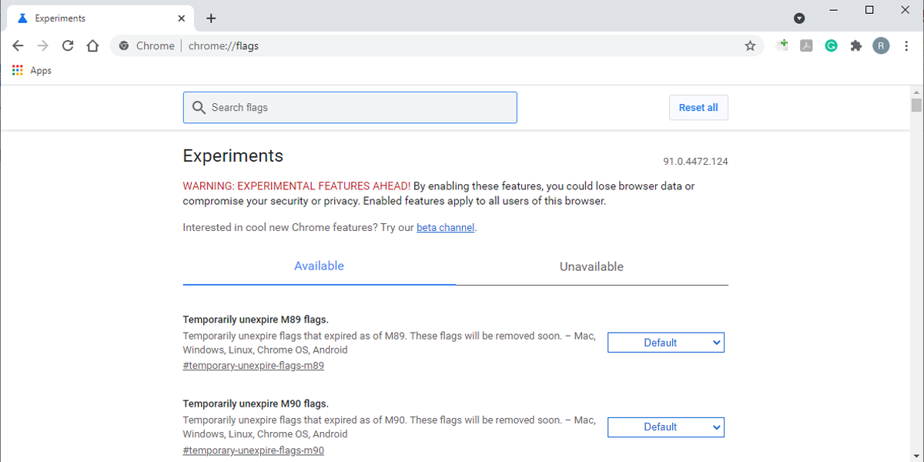The width and height of the screenshot is (924, 462).
Task: Open the tab search dropdown arrow
Action: click(x=799, y=18)
